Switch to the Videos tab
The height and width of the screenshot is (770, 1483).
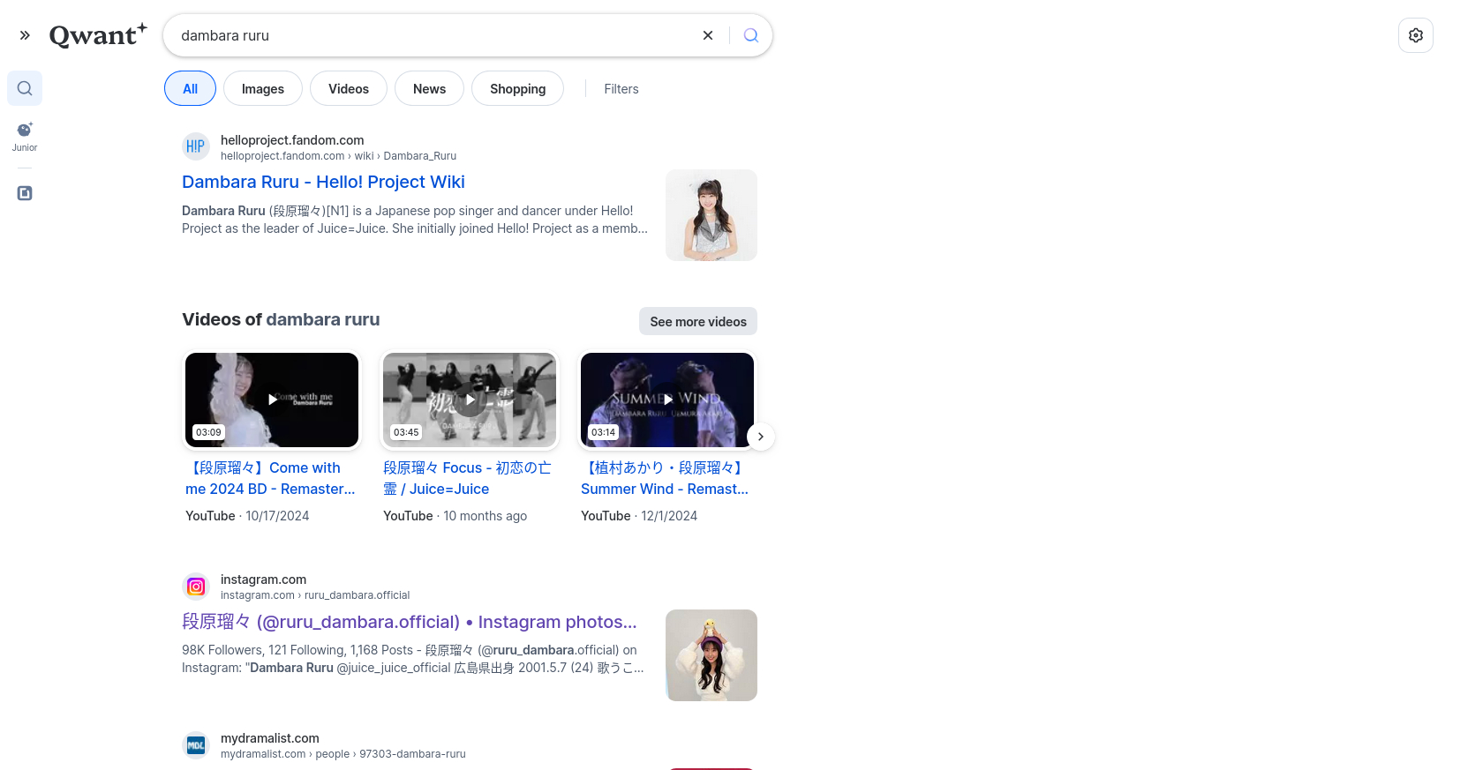pos(348,89)
